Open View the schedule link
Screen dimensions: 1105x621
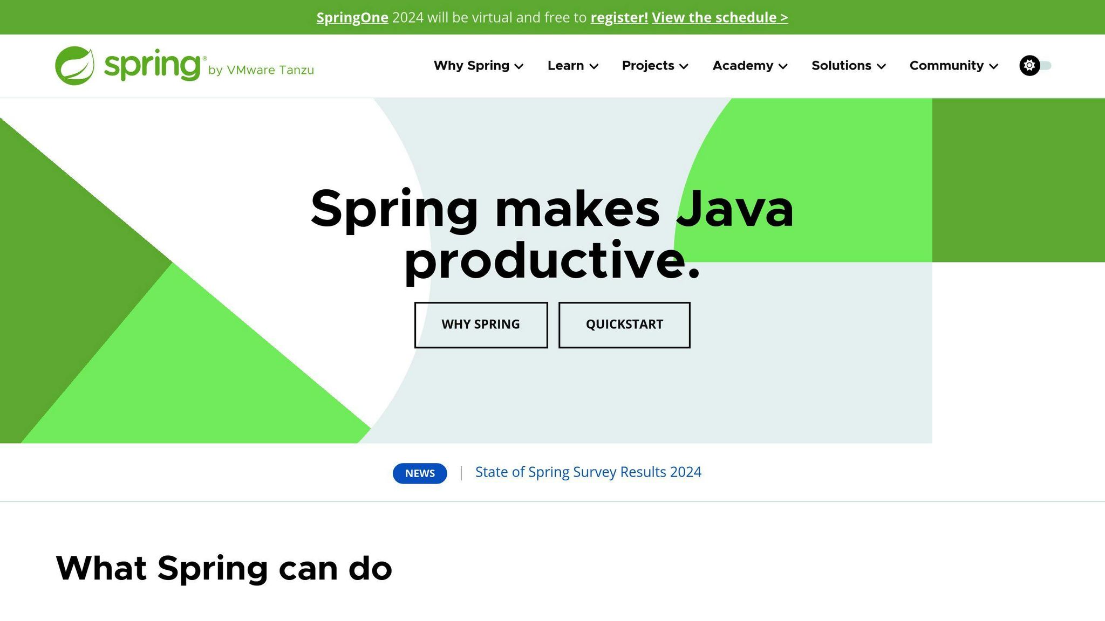pos(720,17)
